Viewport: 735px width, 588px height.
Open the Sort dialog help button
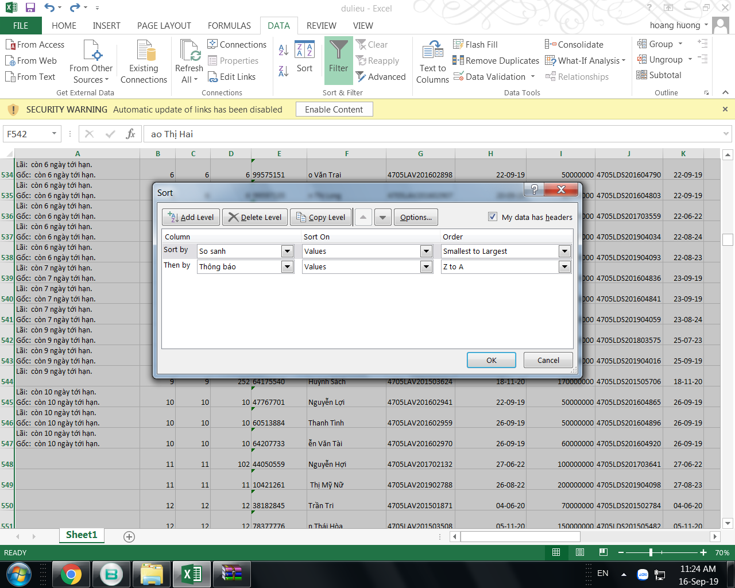(x=534, y=189)
